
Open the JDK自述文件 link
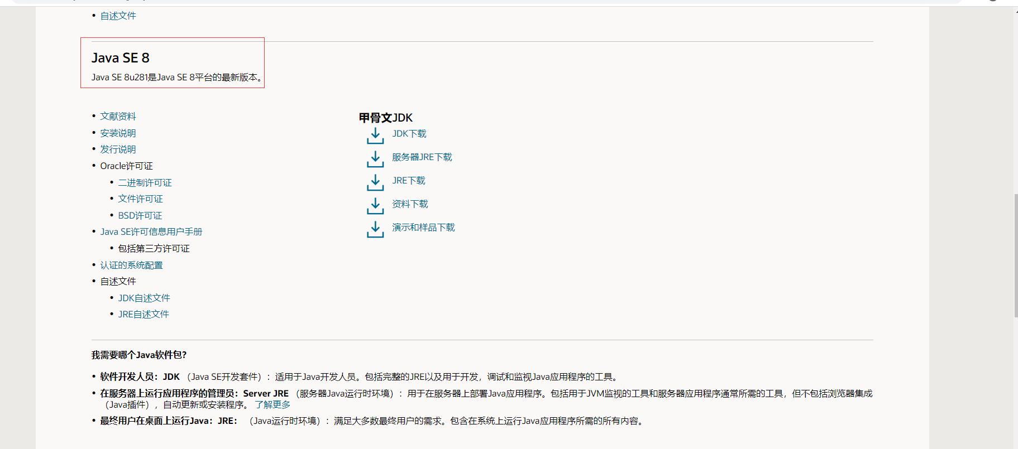click(144, 298)
